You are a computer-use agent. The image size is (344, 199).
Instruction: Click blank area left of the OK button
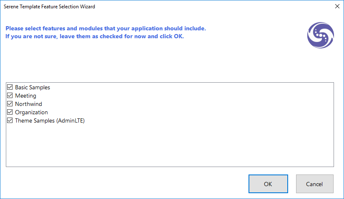pos(125,184)
